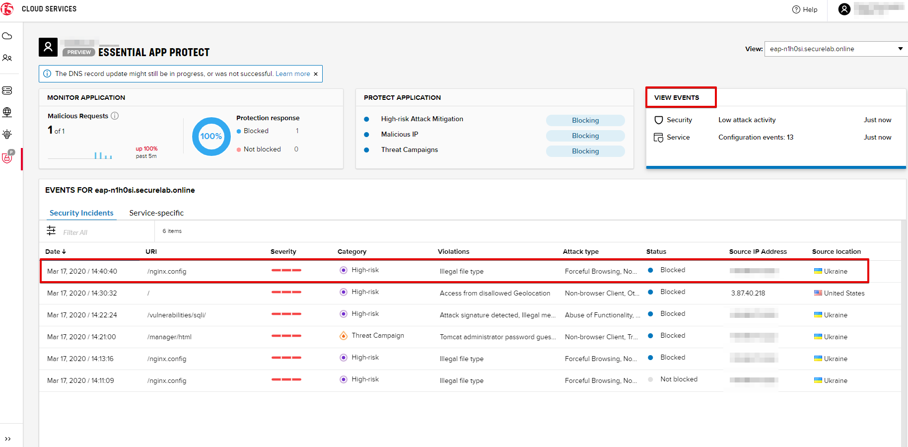Image resolution: width=908 pixels, height=447 pixels.
Task: Click the F5 logo in header
Action: coord(7,9)
